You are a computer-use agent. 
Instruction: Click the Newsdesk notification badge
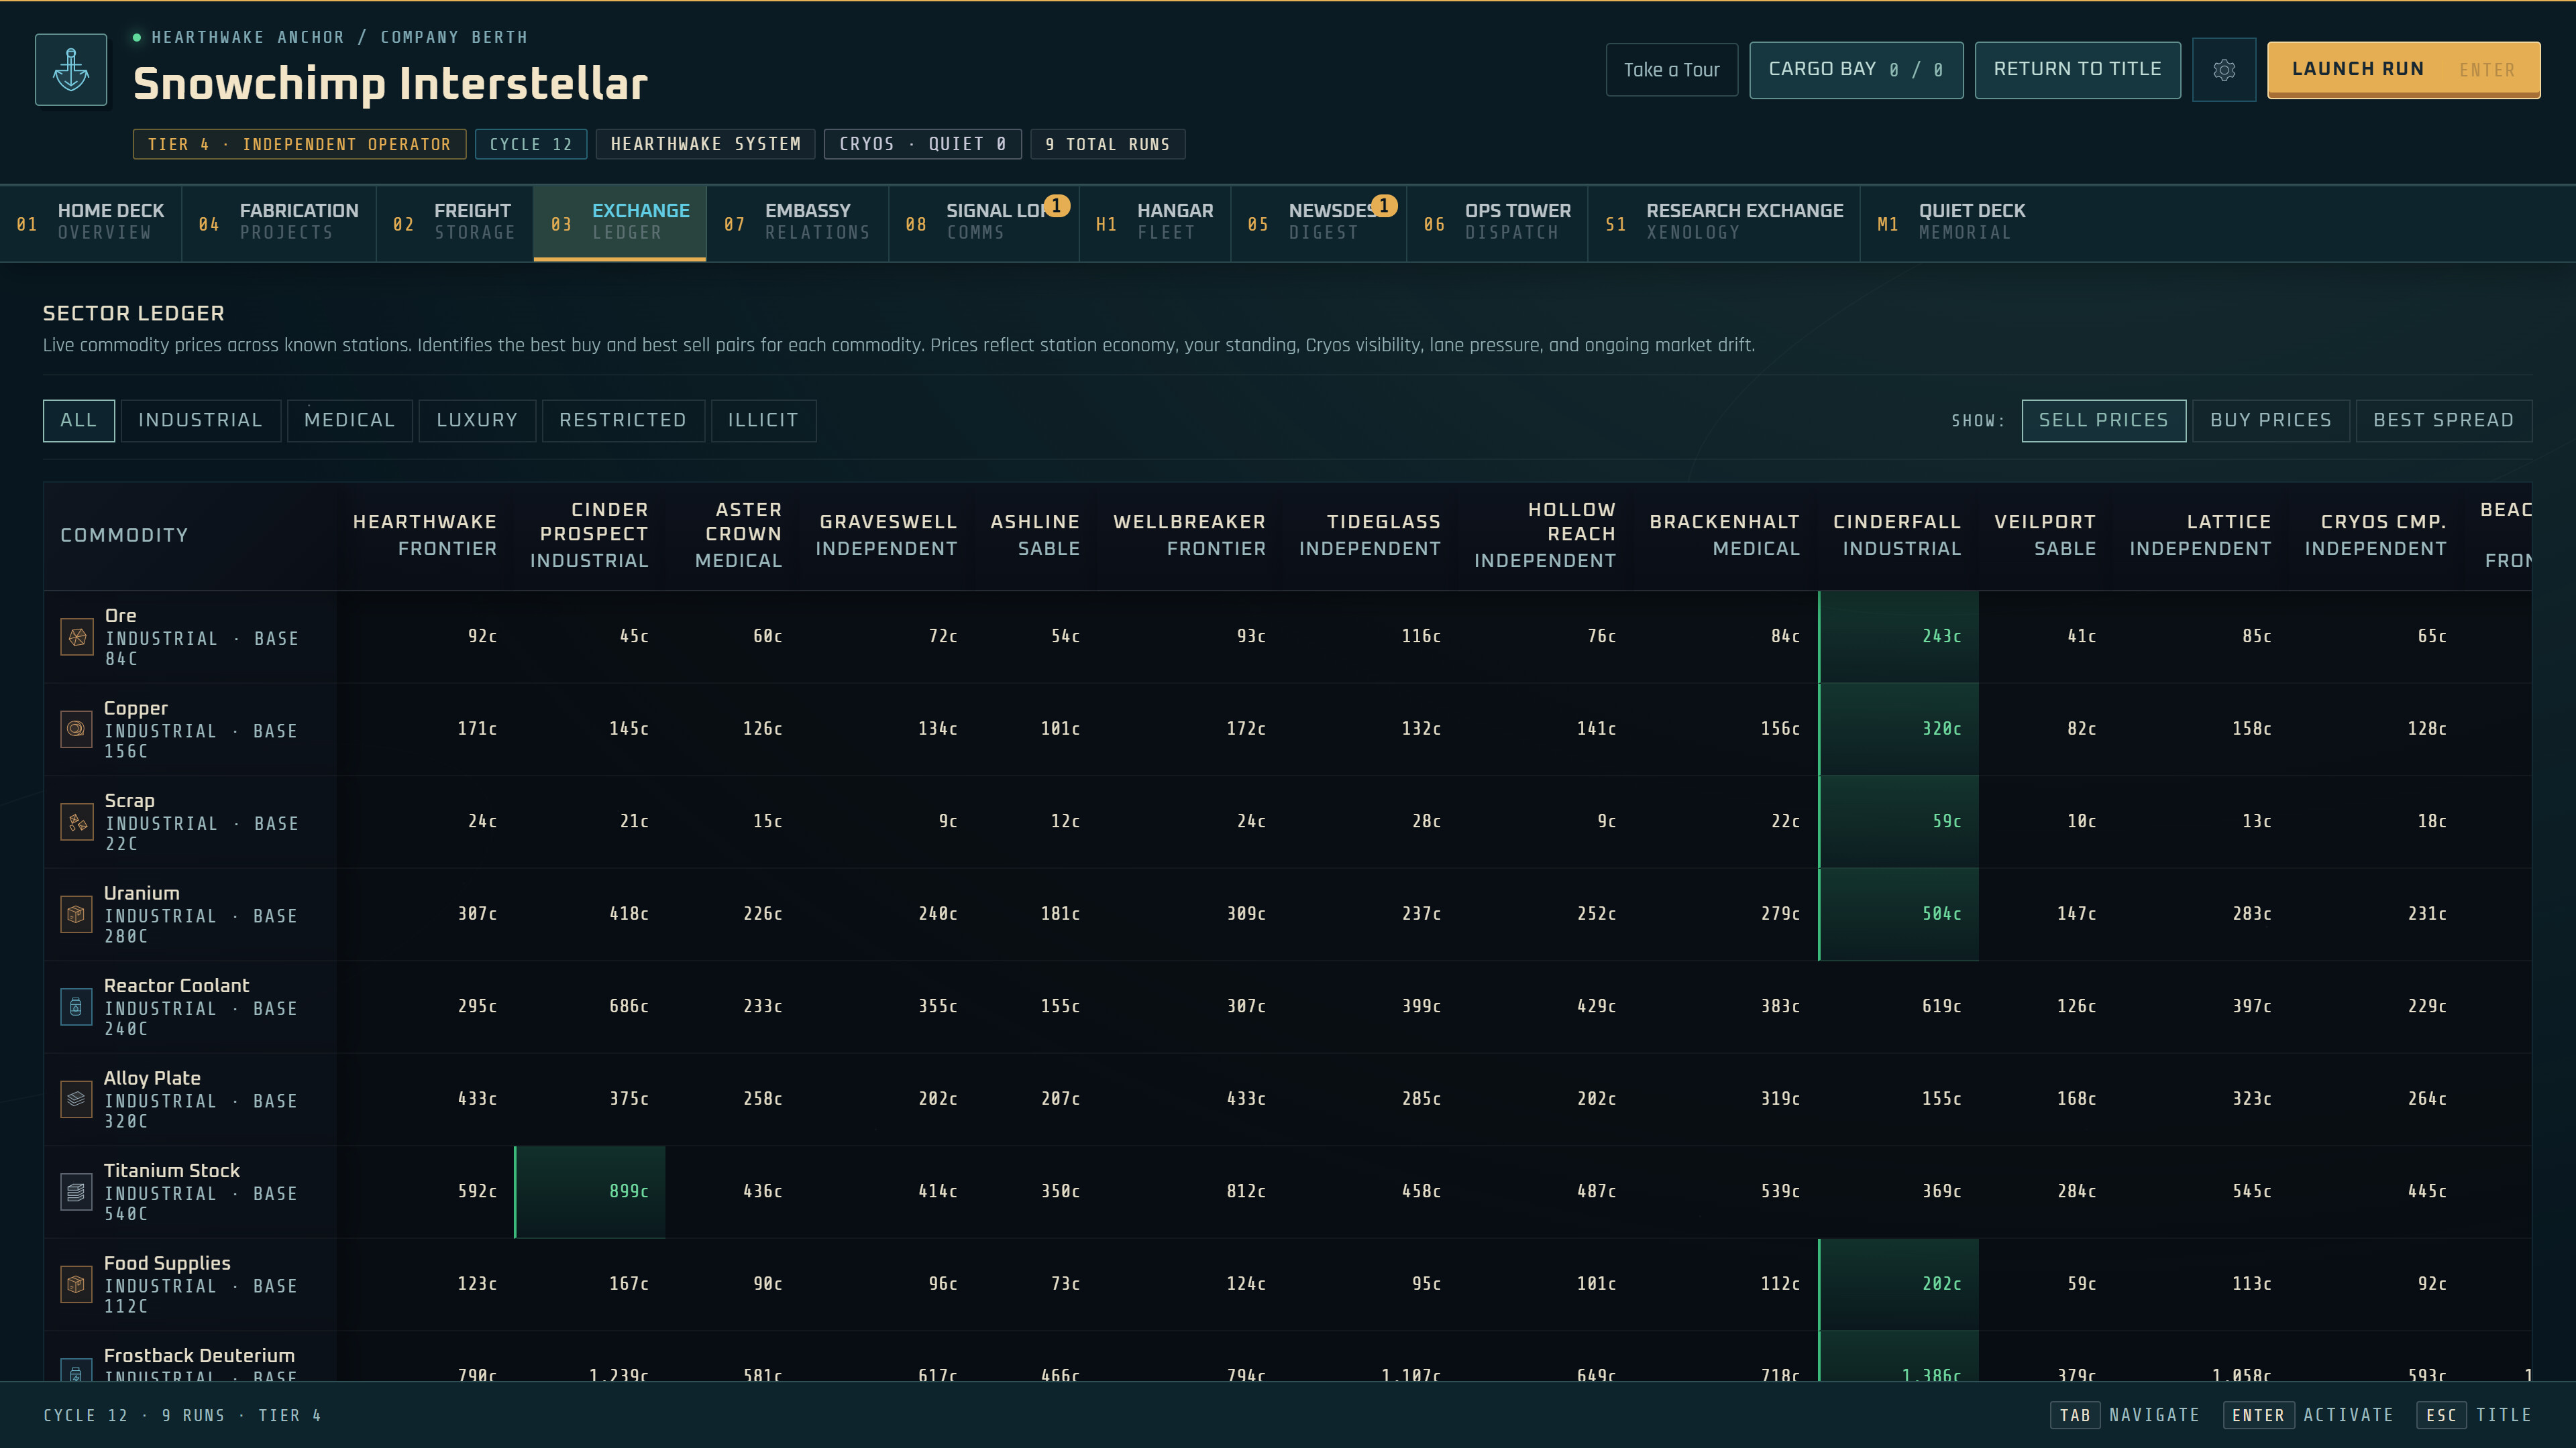pos(1384,205)
